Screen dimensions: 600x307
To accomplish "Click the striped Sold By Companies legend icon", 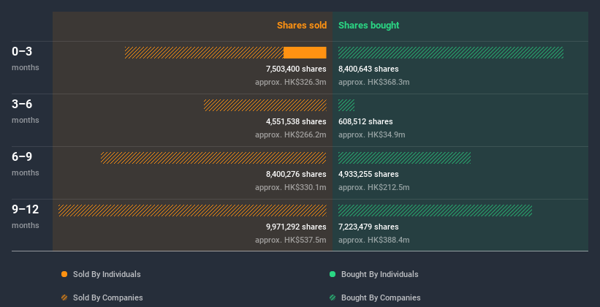I will point(64,297).
